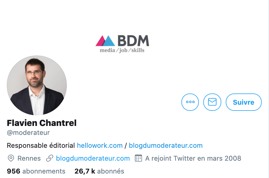Click the envelope message icon button
Image resolution: width=269 pixels, height=178 pixels.
coord(212,102)
